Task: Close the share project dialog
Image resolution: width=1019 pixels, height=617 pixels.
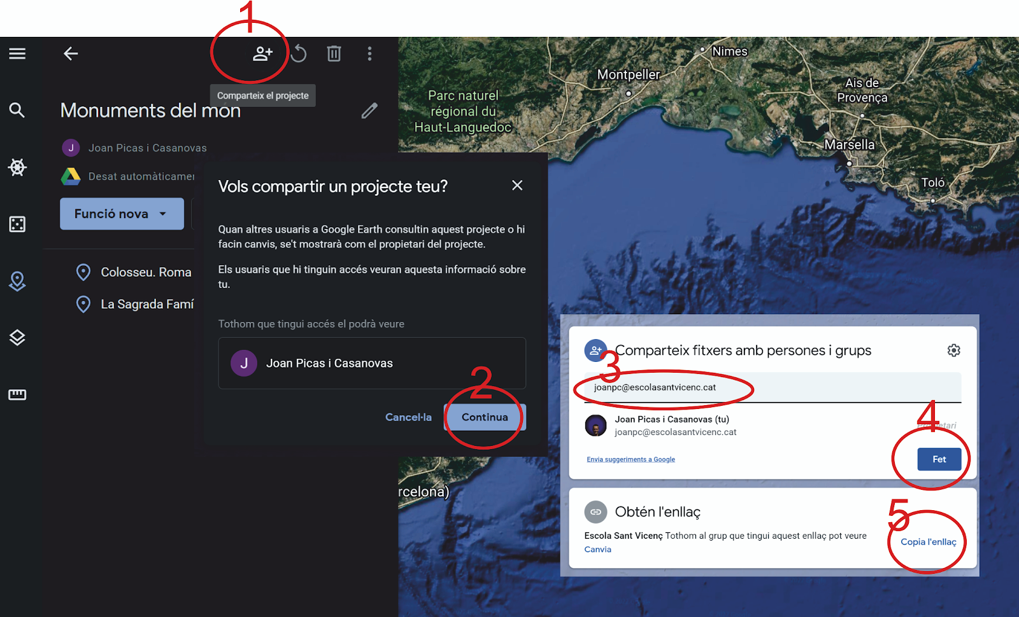Action: coord(517,185)
